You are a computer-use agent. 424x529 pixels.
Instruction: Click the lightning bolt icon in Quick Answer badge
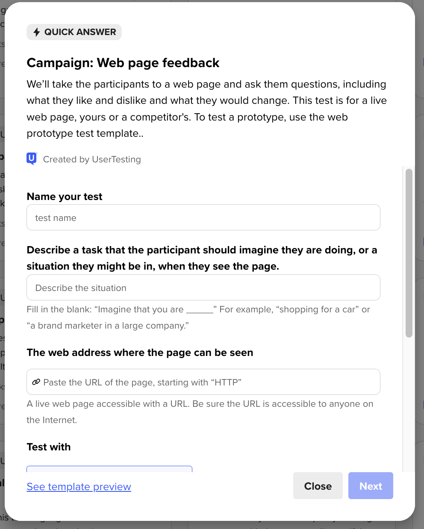[x=37, y=32]
